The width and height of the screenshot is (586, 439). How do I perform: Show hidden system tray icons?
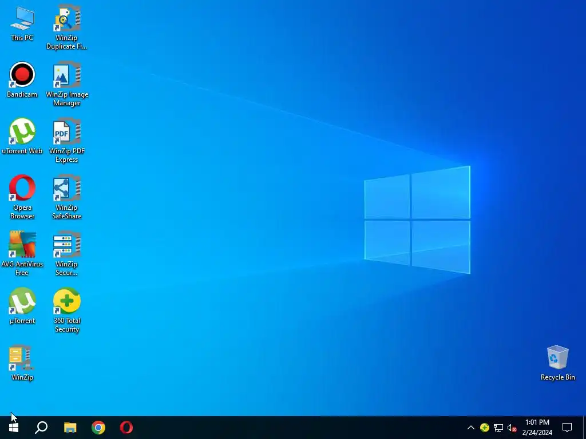[471, 428]
